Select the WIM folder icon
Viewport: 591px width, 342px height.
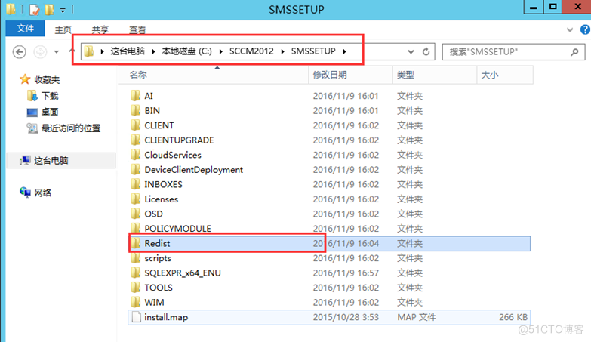[x=136, y=302]
